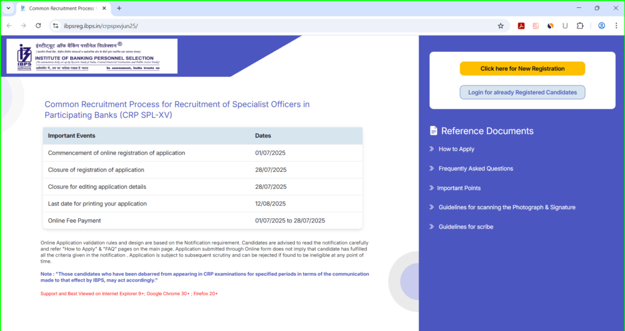Reload the current page
This screenshot has width=625, height=331.
tap(38, 26)
